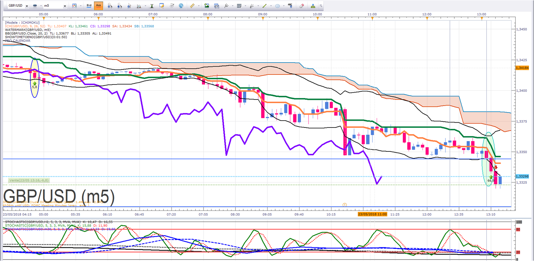Click the PRO CALENDAR label

coord(18,40)
